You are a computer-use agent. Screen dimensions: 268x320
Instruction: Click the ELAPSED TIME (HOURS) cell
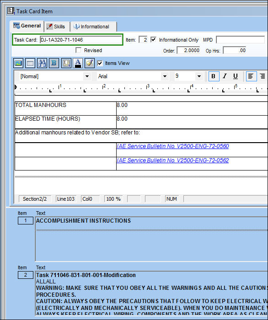pos(65,122)
